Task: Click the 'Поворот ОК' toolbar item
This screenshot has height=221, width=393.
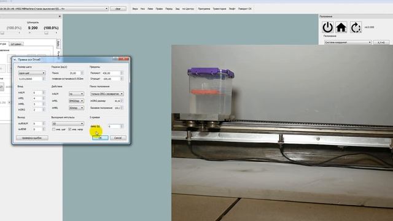Action: (x=244, y=9)
